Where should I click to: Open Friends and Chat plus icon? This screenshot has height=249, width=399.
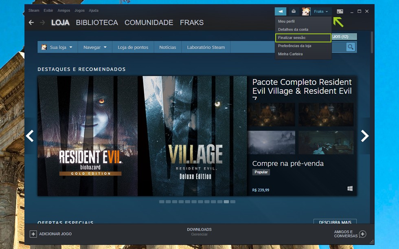coord(362,234)
